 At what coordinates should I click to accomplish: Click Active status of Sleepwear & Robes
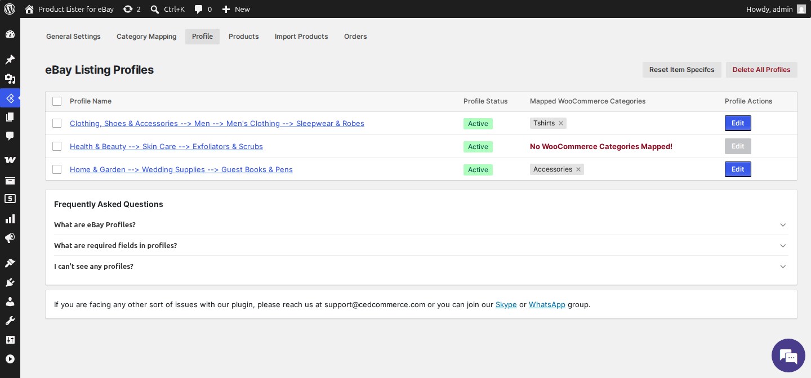[x=478, y=124]
